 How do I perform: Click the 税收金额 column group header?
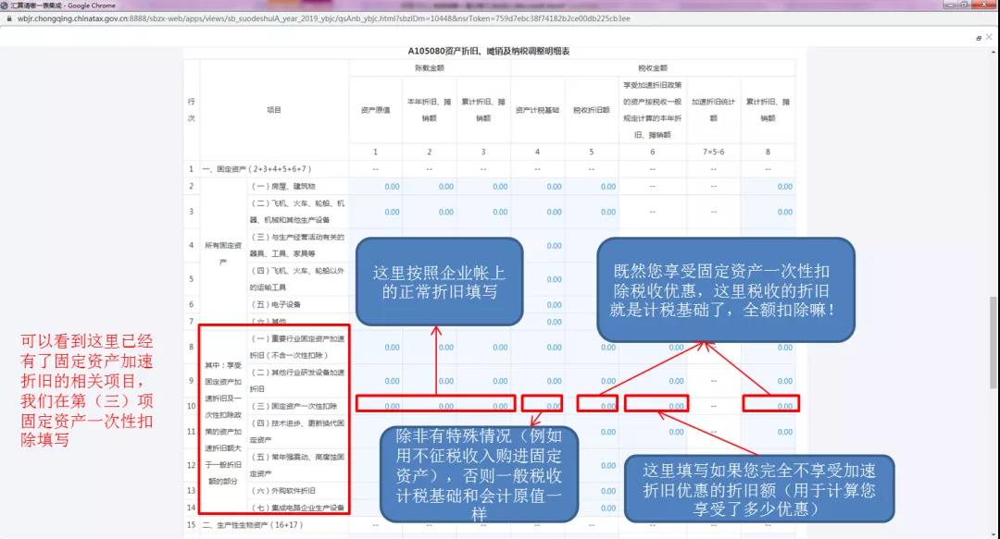coord(653,68)
